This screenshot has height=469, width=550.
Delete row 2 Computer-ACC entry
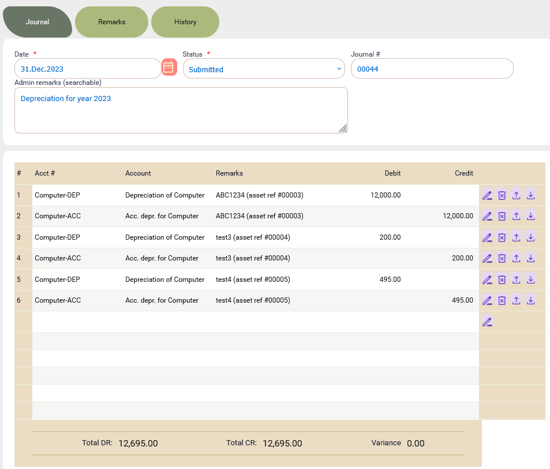point(502,217)
